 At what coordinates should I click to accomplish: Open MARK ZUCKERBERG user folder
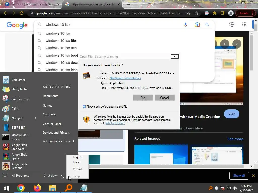click(x=56, y=87)
